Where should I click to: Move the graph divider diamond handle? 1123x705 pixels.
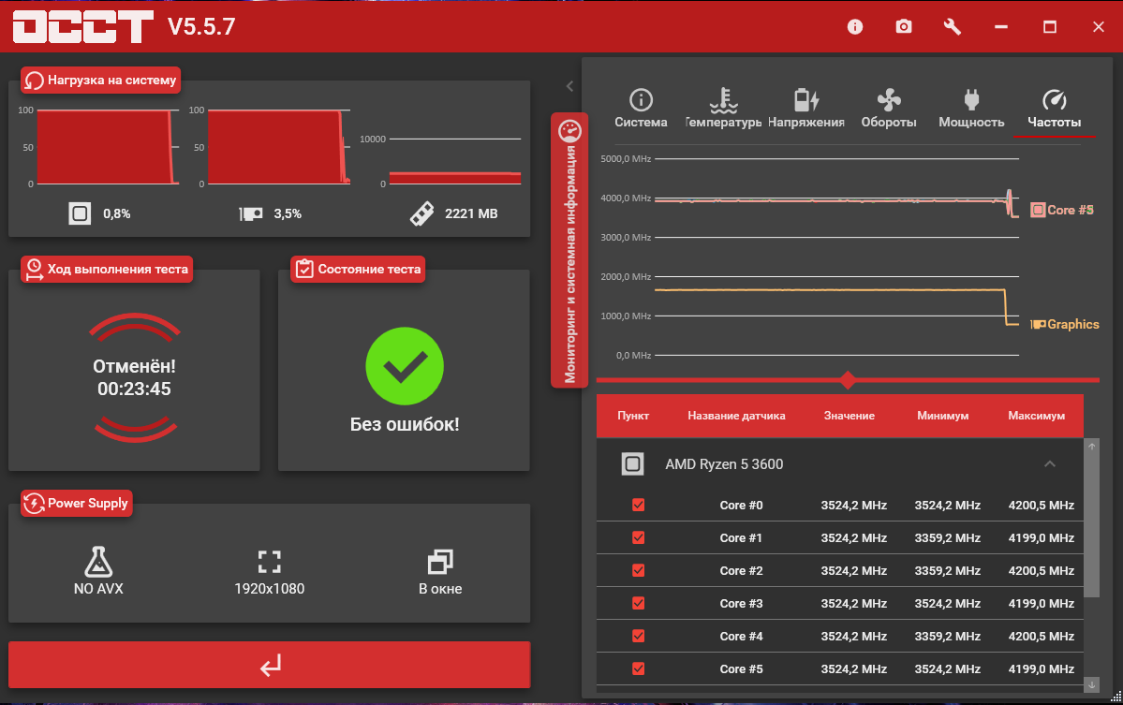pyautogui.click(x=848, y=380)
